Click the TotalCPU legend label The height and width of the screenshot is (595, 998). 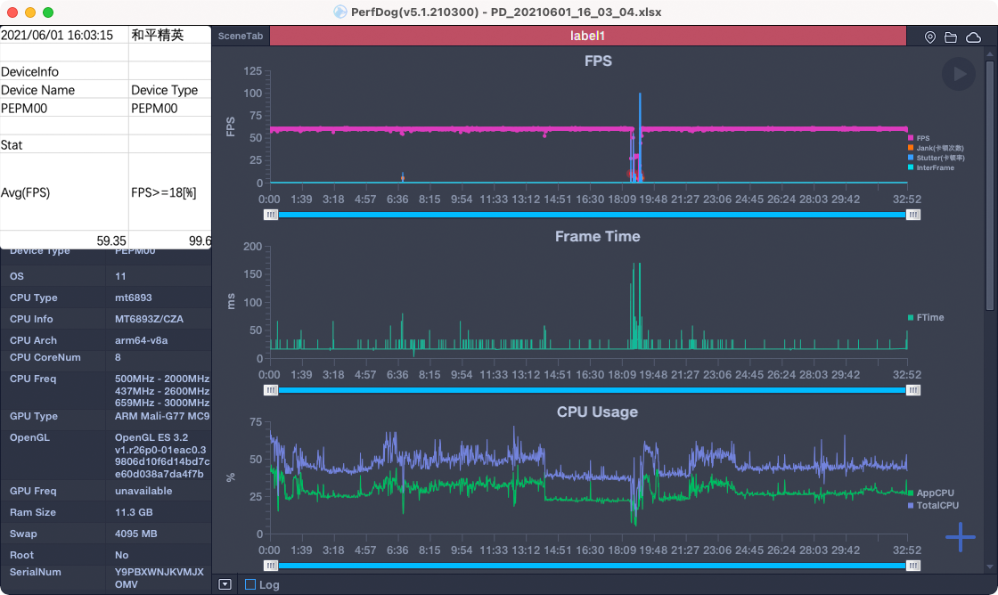click(x=937, y=505)
